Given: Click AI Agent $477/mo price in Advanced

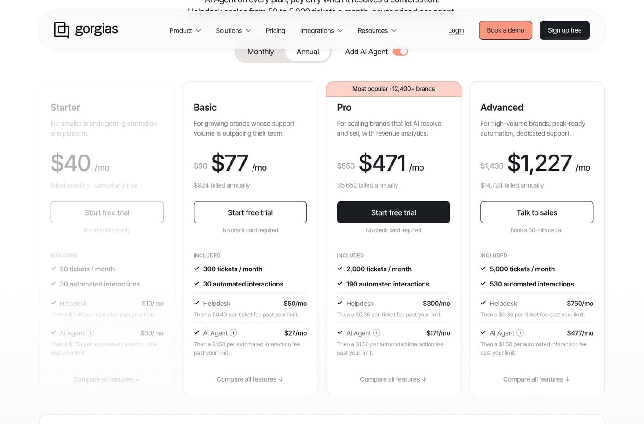Looking at the screenshot, I should pos(580,333).
